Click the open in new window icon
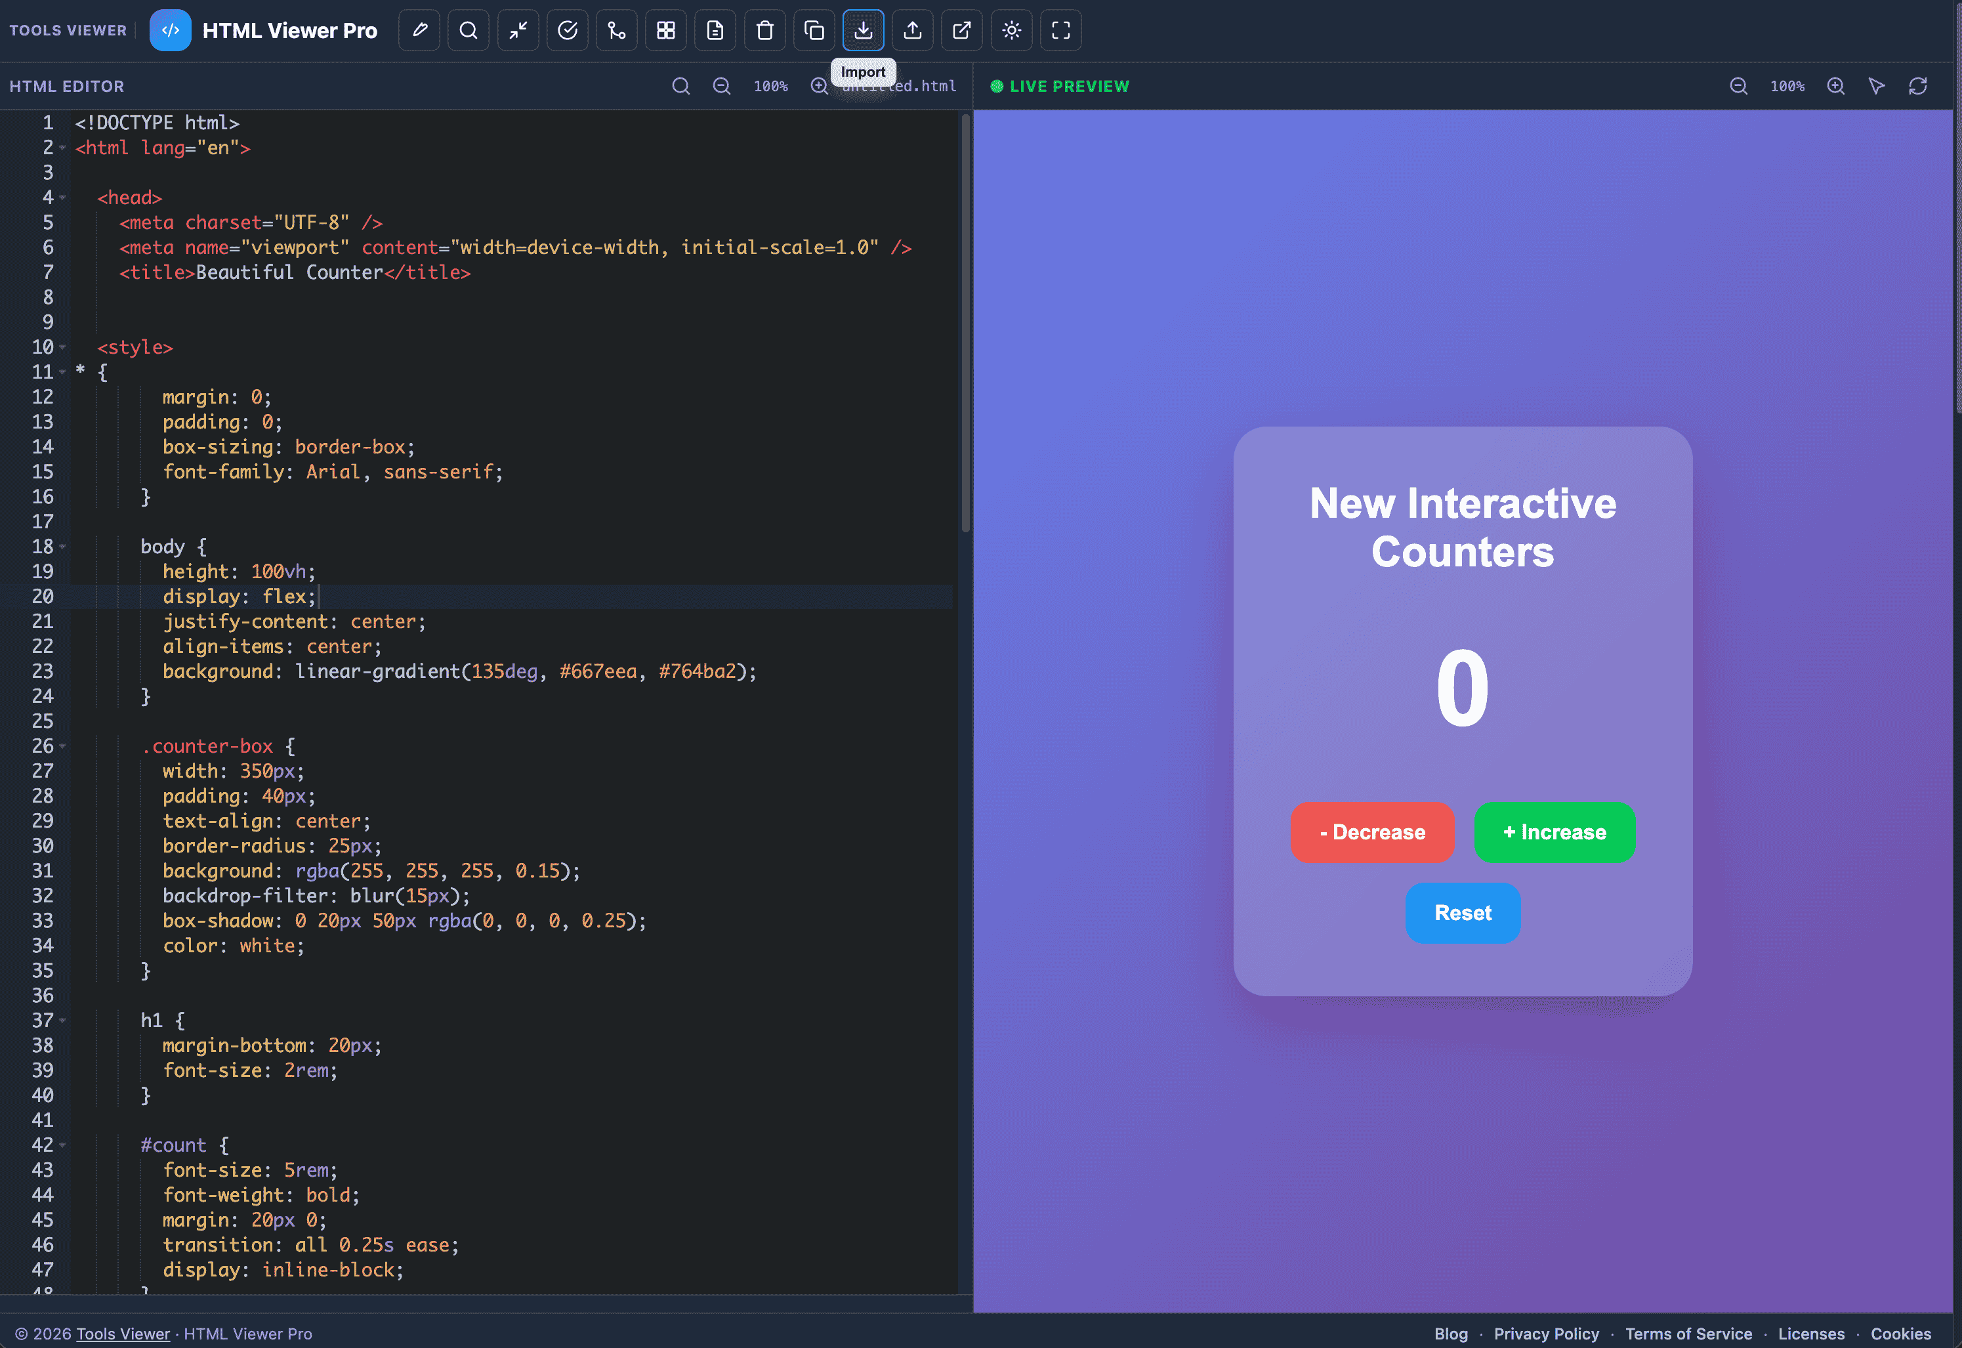Viewport: 1962px width, 1348px height. click(963, 30)
